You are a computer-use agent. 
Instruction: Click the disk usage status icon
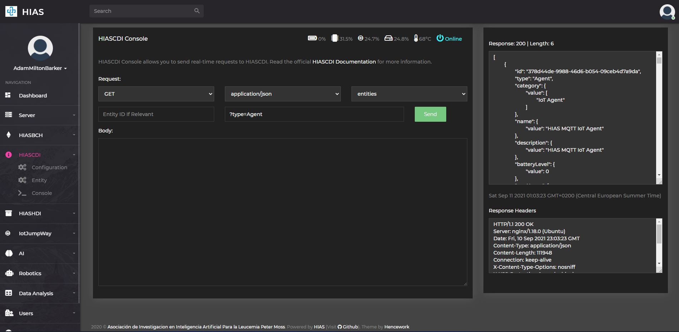tap(388, 38)
